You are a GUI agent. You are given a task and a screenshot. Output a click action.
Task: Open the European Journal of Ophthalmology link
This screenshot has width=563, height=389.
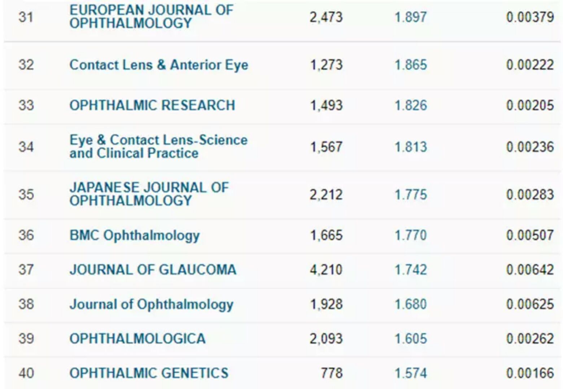[151, 17]
